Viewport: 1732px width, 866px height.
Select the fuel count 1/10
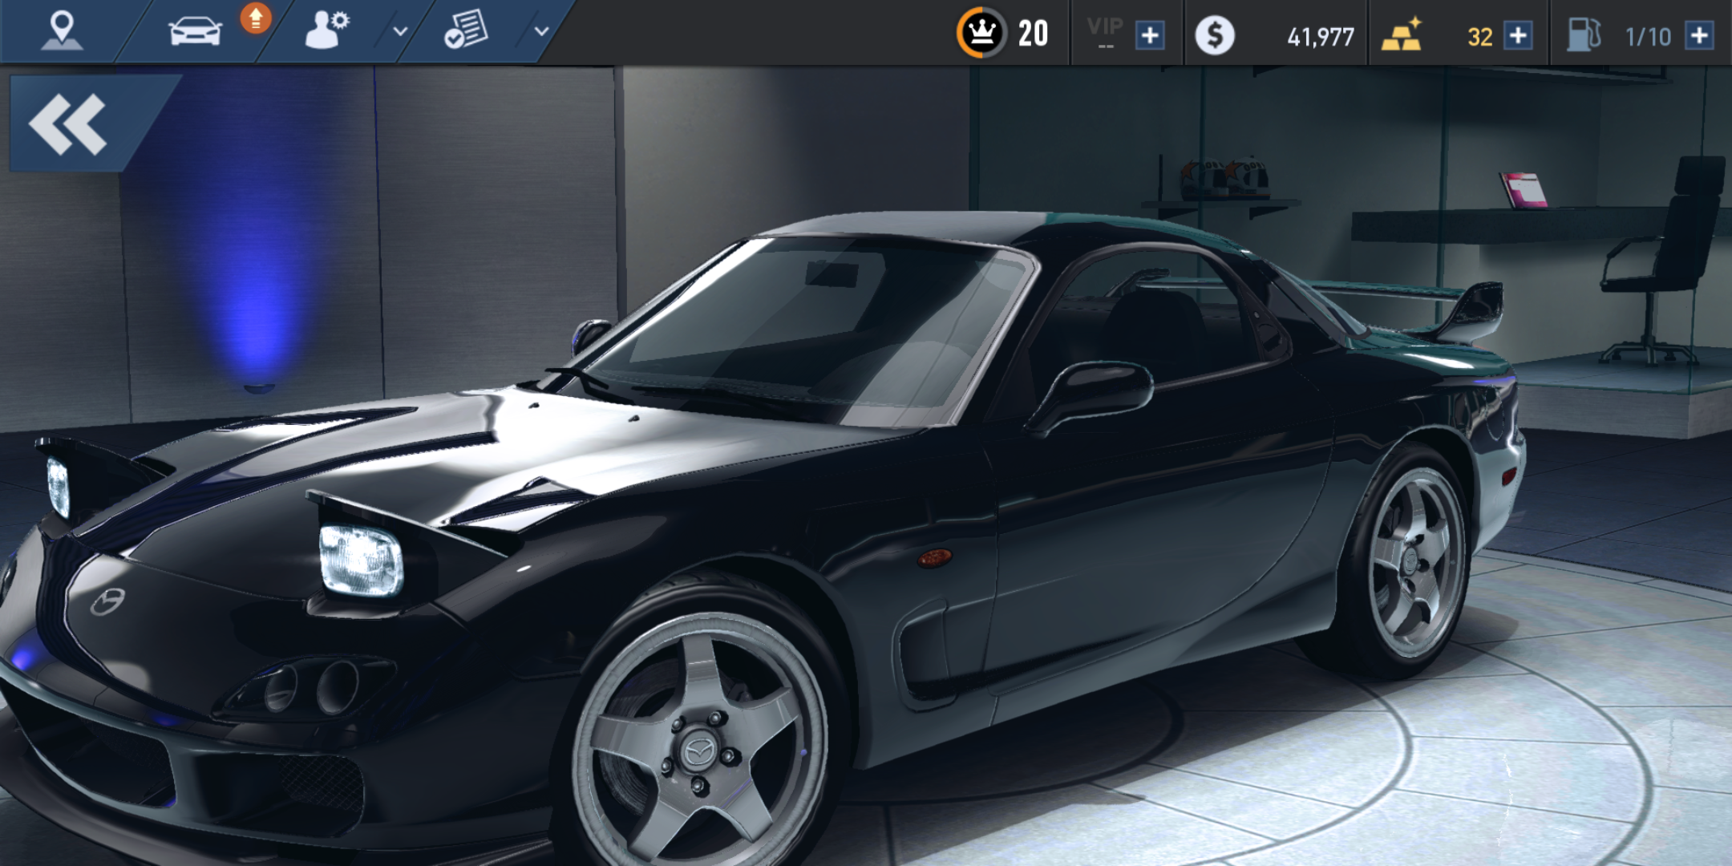pos(1648,37)
